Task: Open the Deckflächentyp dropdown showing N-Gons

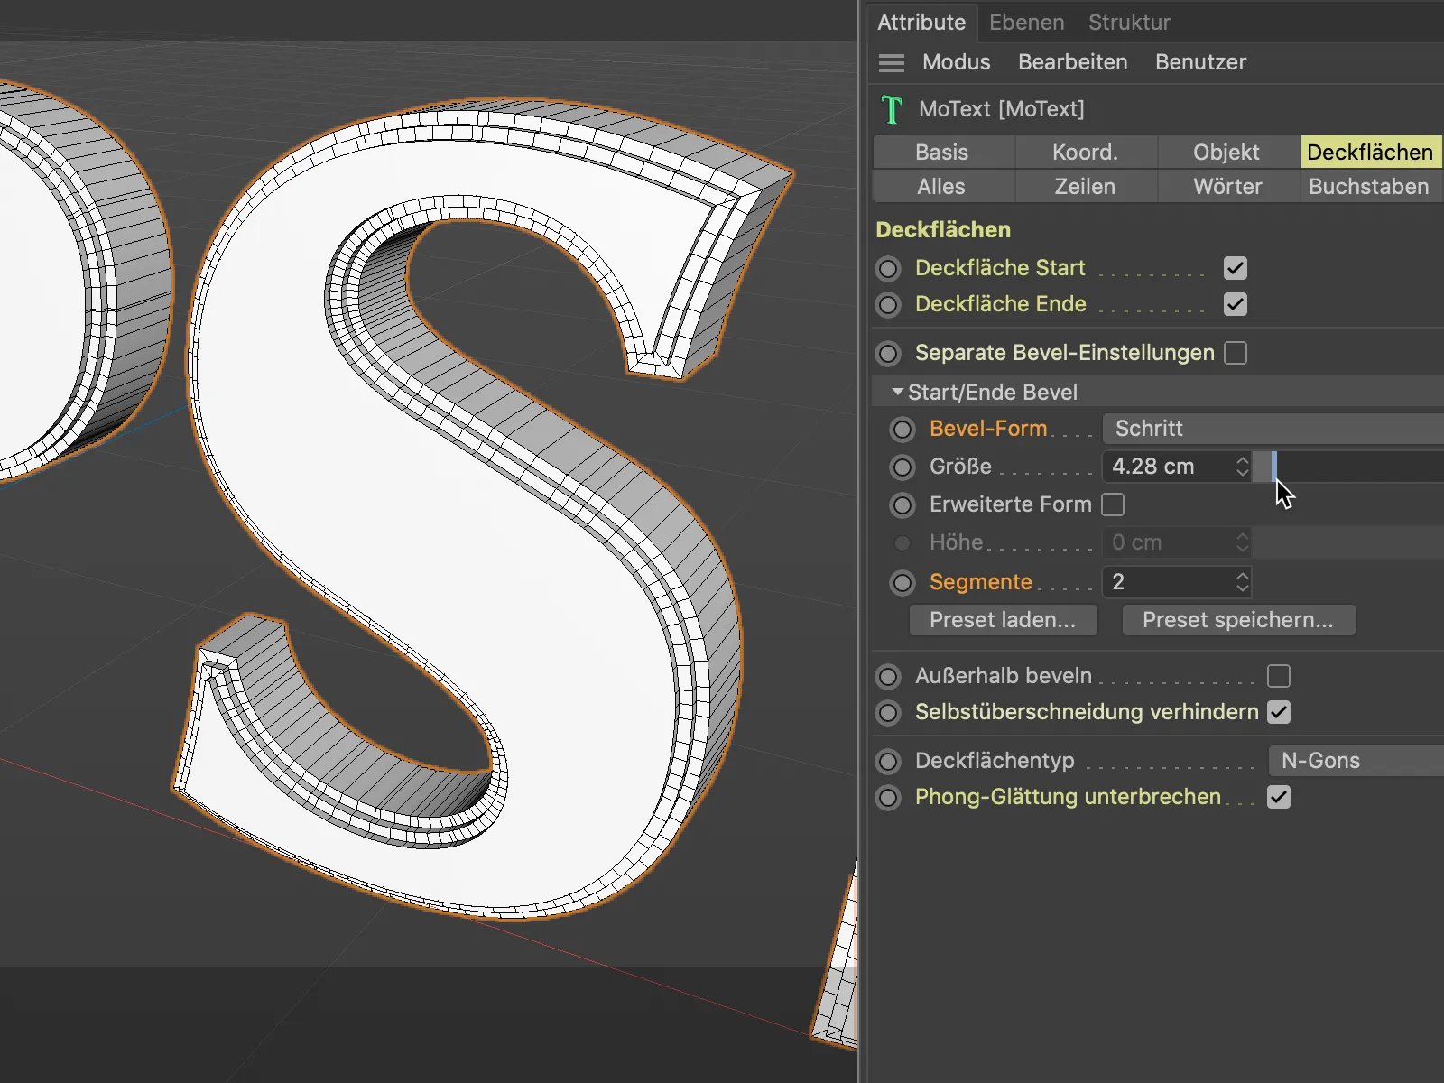Action: click(1356, 761)
